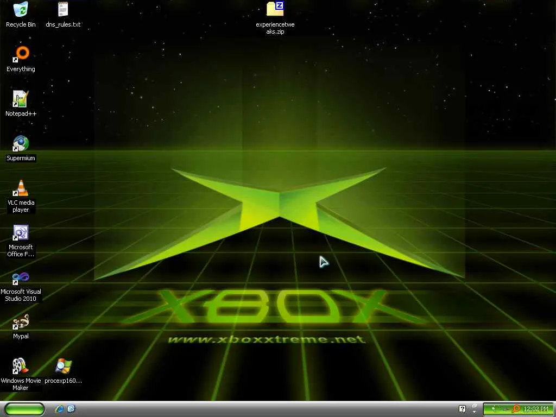Select the procexp160 desktop icon
This screenshot has width=556, height=417.
(x=64, y=367)
